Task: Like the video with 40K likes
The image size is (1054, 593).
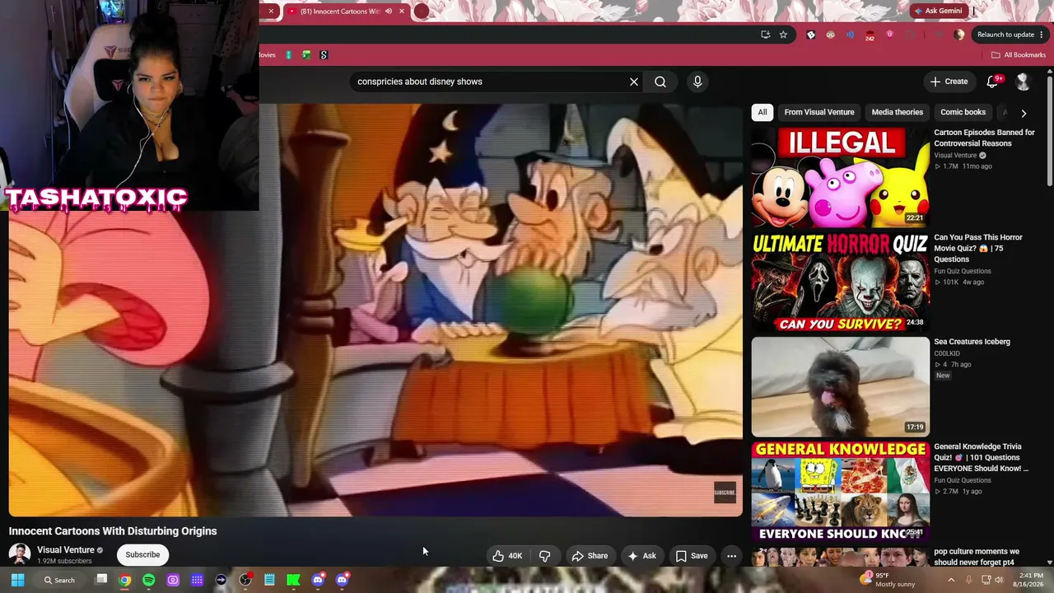Action: 507,556
